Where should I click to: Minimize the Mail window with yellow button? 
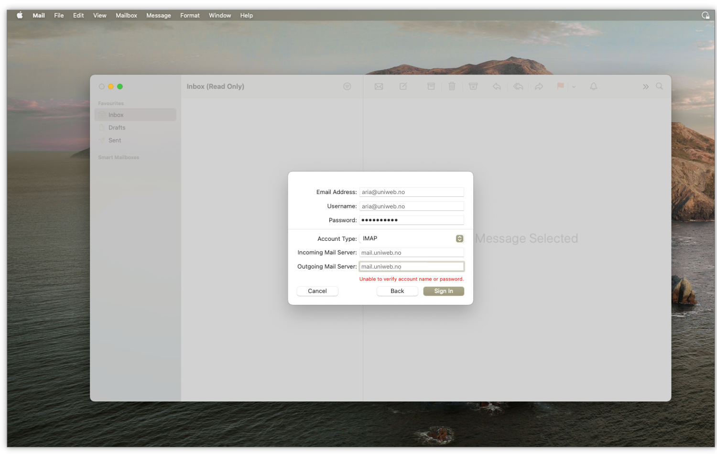[111, 86]
